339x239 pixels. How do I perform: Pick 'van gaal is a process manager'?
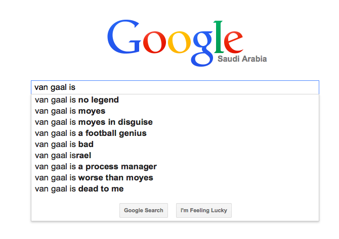click(x=96, y=167)
